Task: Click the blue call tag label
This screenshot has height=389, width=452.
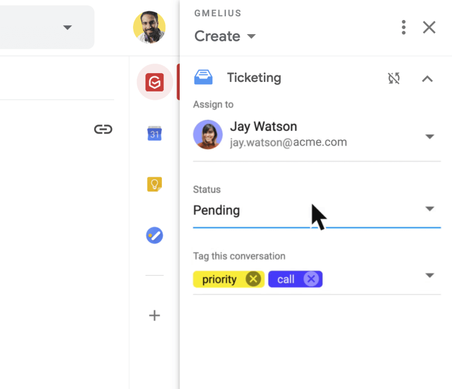Action: tap(286, 279)
